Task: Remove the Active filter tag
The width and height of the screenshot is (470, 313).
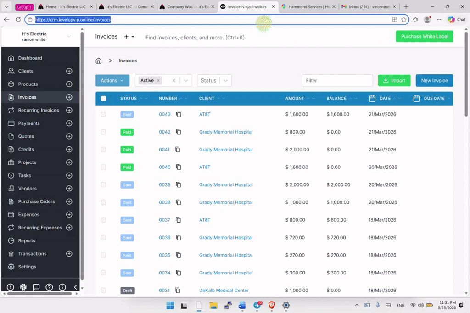Action: click(158, 80)
